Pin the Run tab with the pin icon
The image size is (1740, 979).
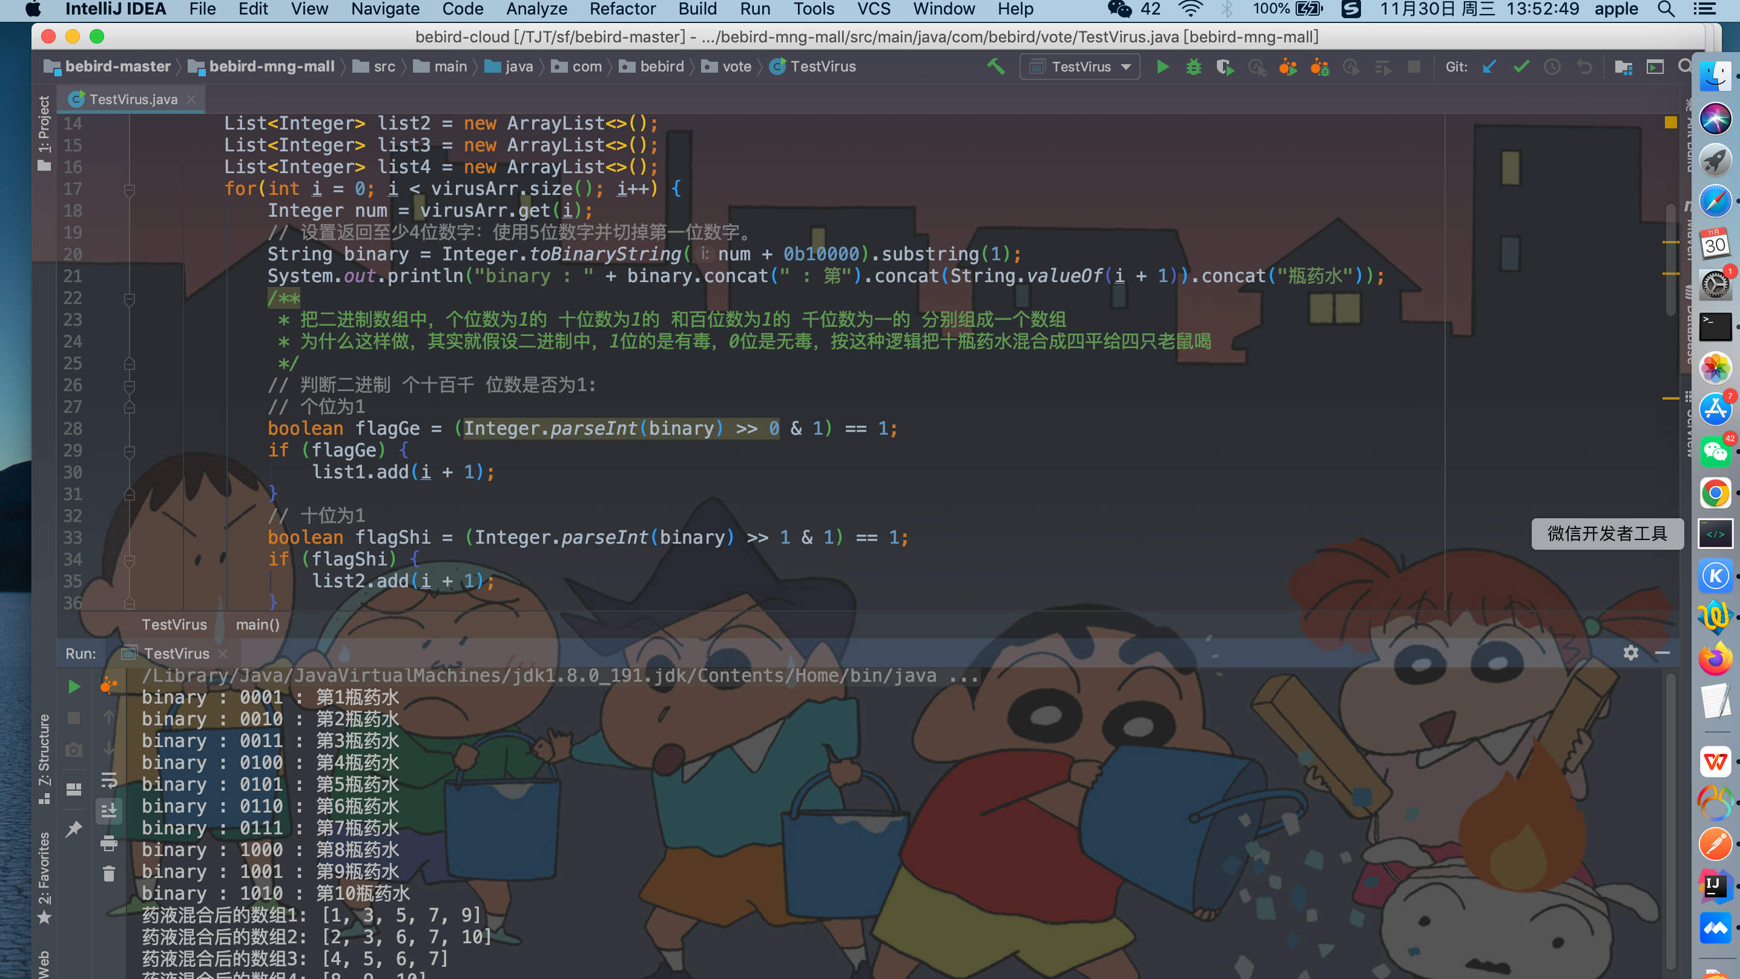tap(74, 828)
